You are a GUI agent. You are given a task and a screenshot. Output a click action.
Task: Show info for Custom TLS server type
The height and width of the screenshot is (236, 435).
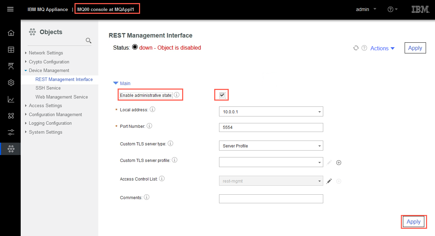tap(170, 143)
